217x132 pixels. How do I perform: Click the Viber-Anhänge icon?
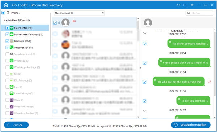point(12,107)
